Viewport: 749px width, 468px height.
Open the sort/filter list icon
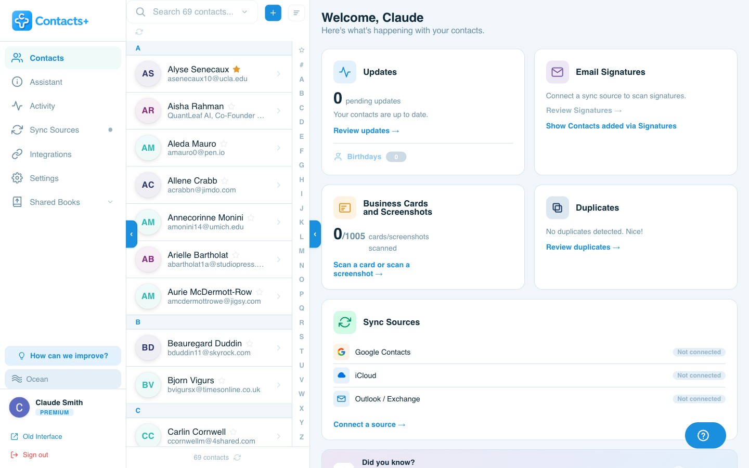pos(296,12)
